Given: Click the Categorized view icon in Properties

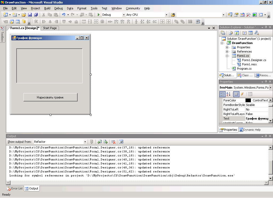Looking at the screenshot, I should coord(222,94).
